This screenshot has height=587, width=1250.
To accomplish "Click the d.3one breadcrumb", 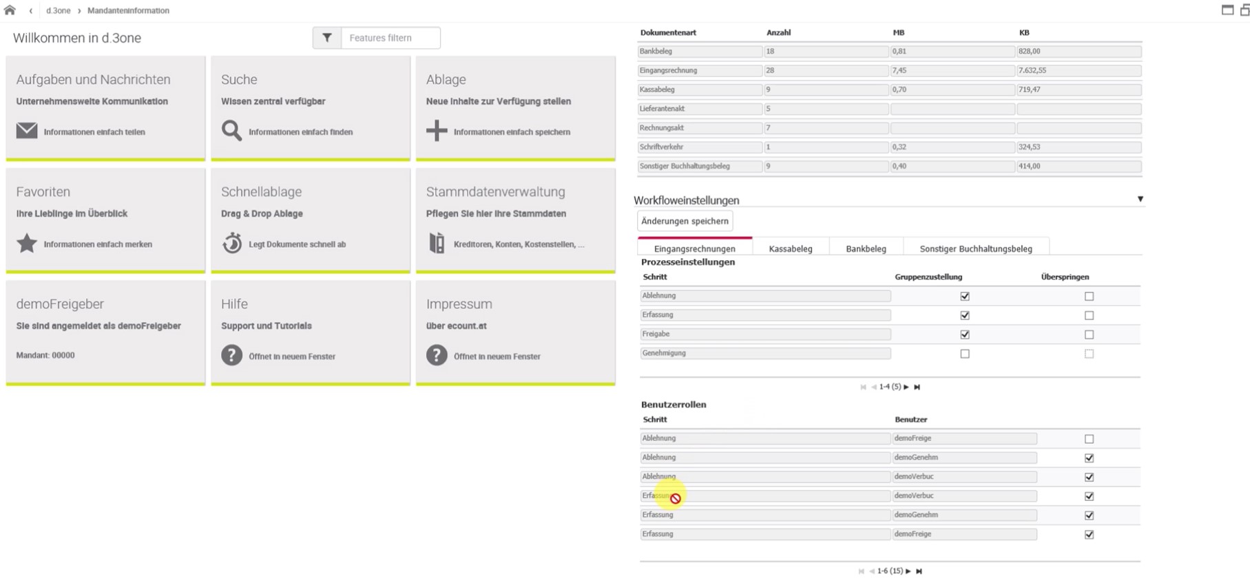I will [59, 11].
